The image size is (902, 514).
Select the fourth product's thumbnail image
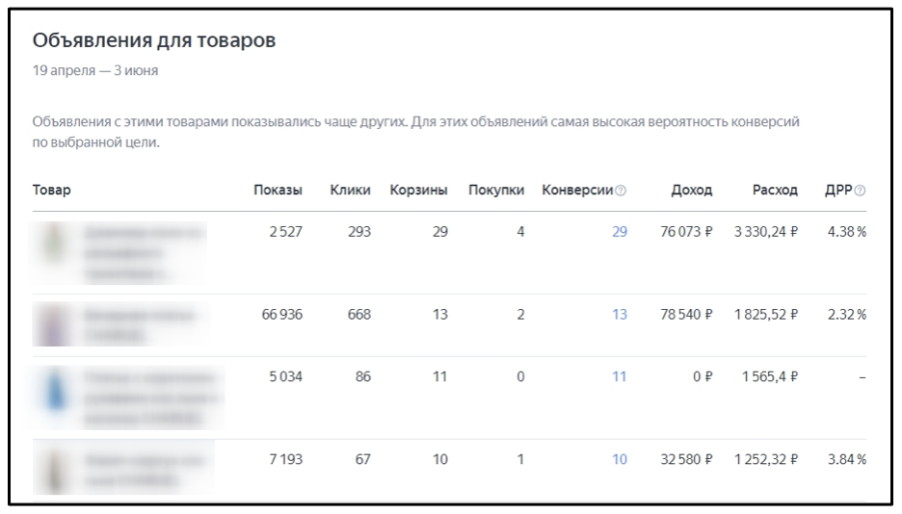[x=54, y=470]
